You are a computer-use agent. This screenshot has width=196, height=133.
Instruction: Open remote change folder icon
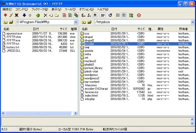pyautogui.click(x=90, y=22)
